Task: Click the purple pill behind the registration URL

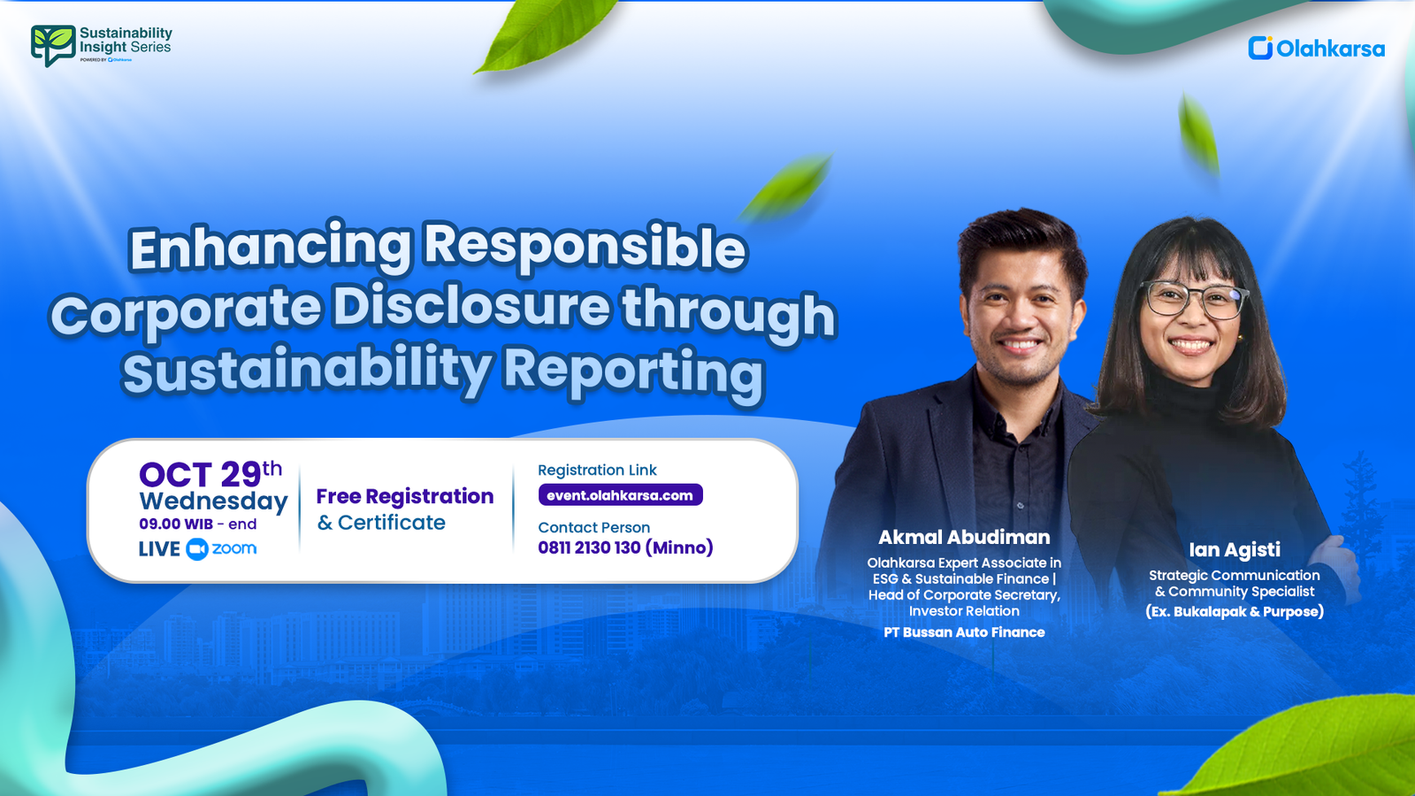Action: (619, 495)
